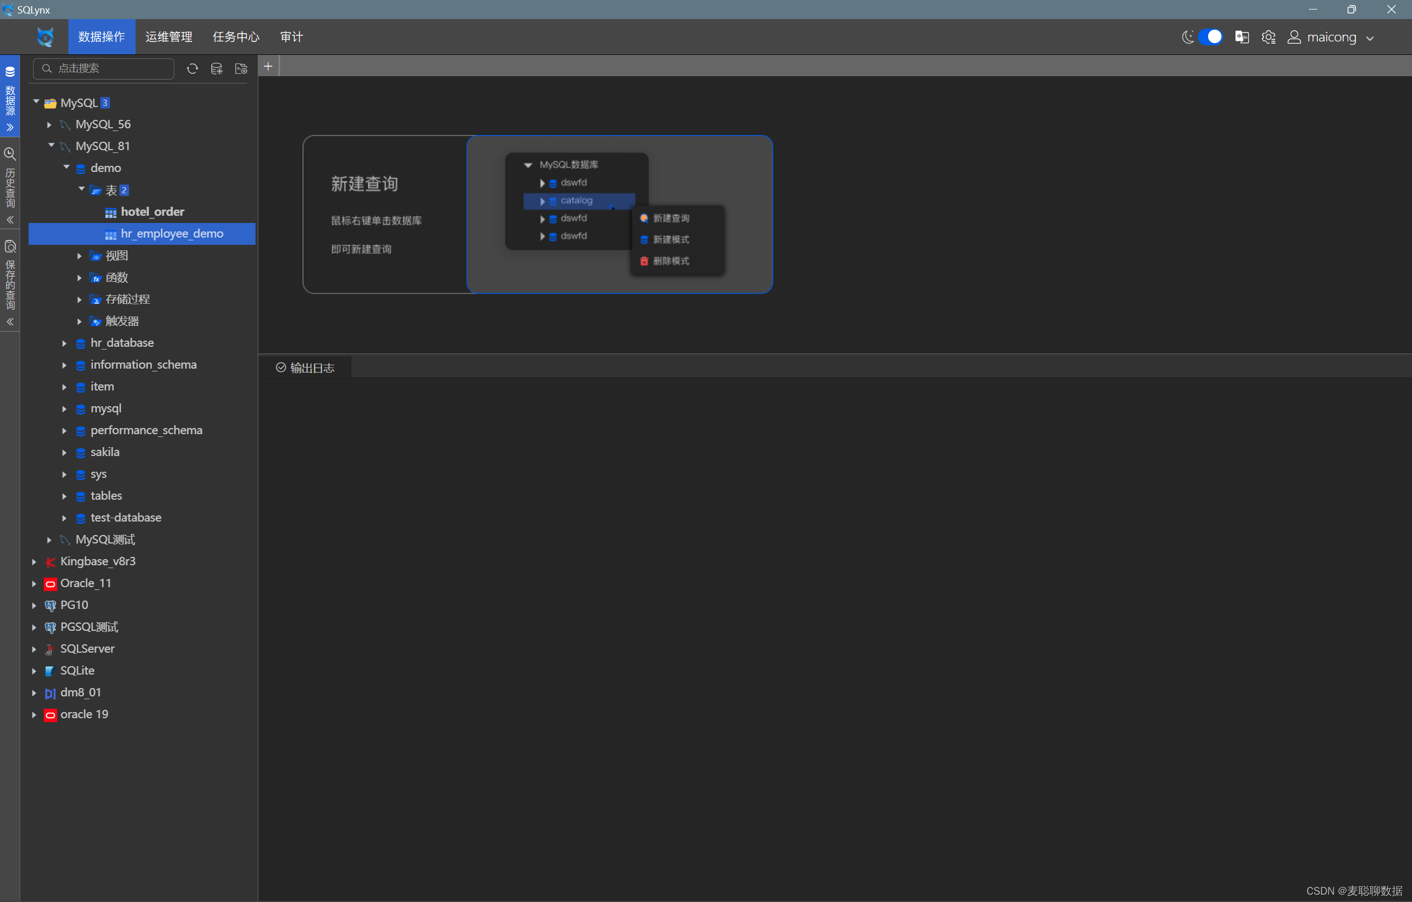The width and height of the screenshot is (1412, 902).
Task: Click the add data source icon
Action: click(216, 68)
